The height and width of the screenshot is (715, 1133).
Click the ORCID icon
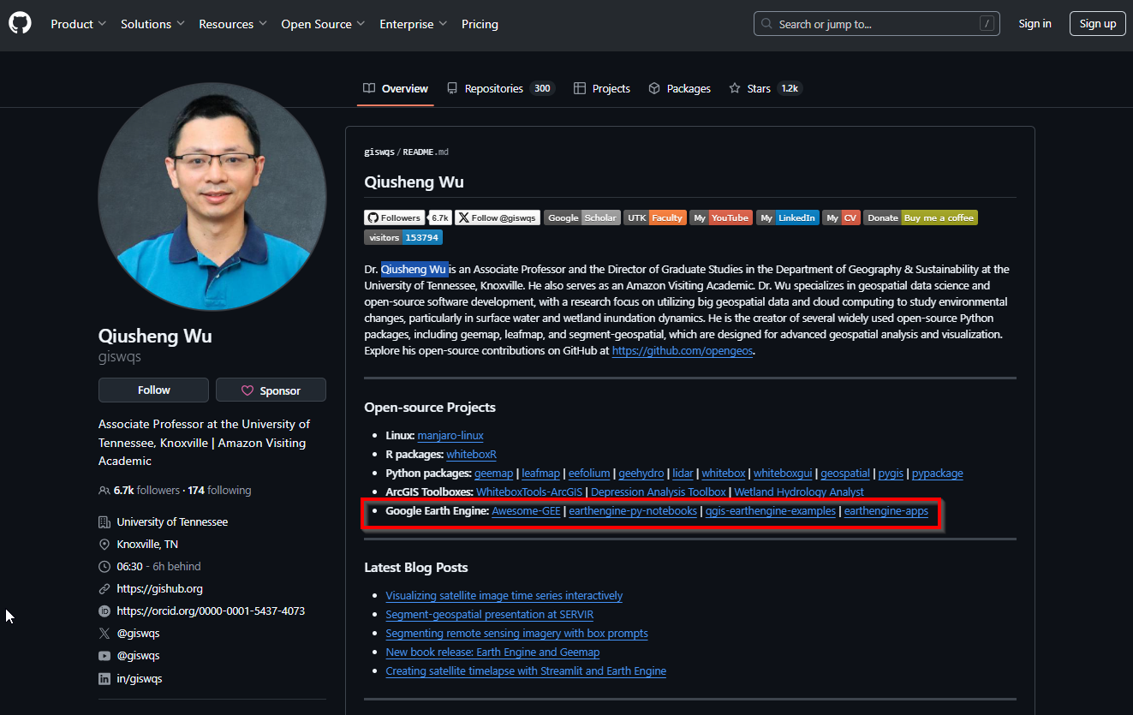pos(104,611)
